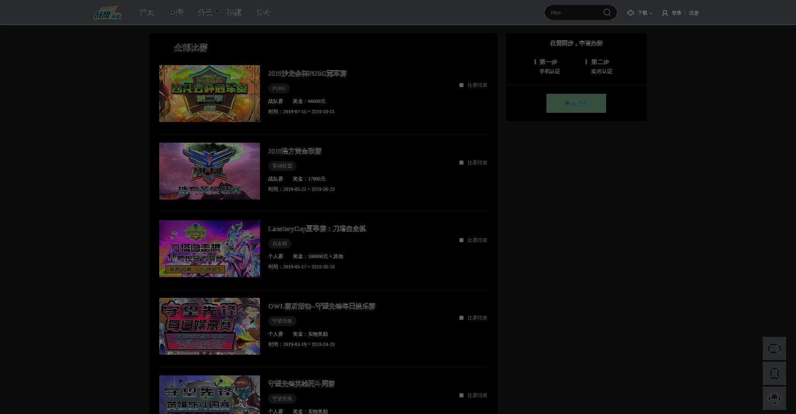The width and height of the screenshot is (796, 414).
Task: Click the 申请办赛 apply button
Action: click(576, 103)
